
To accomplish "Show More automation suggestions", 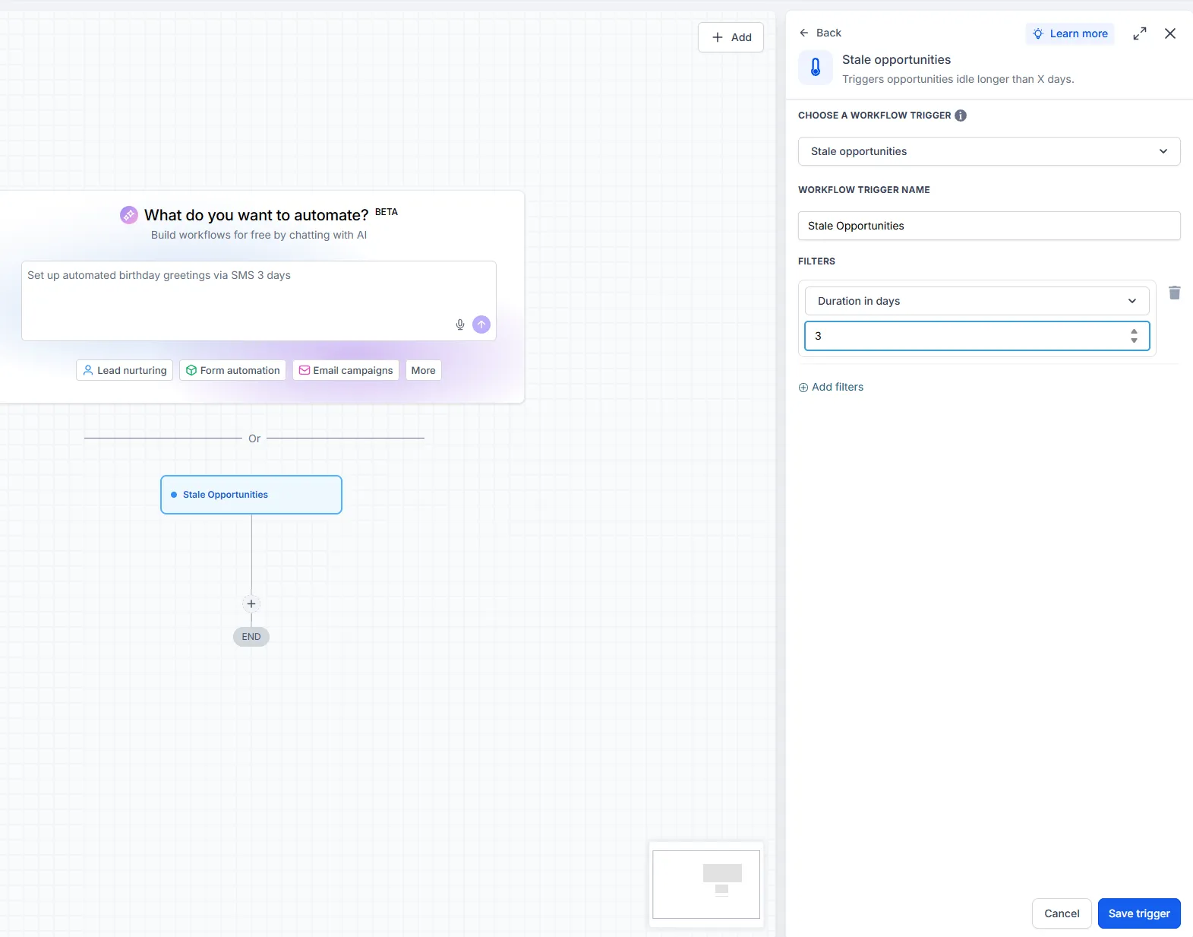I will coord(423,370).
